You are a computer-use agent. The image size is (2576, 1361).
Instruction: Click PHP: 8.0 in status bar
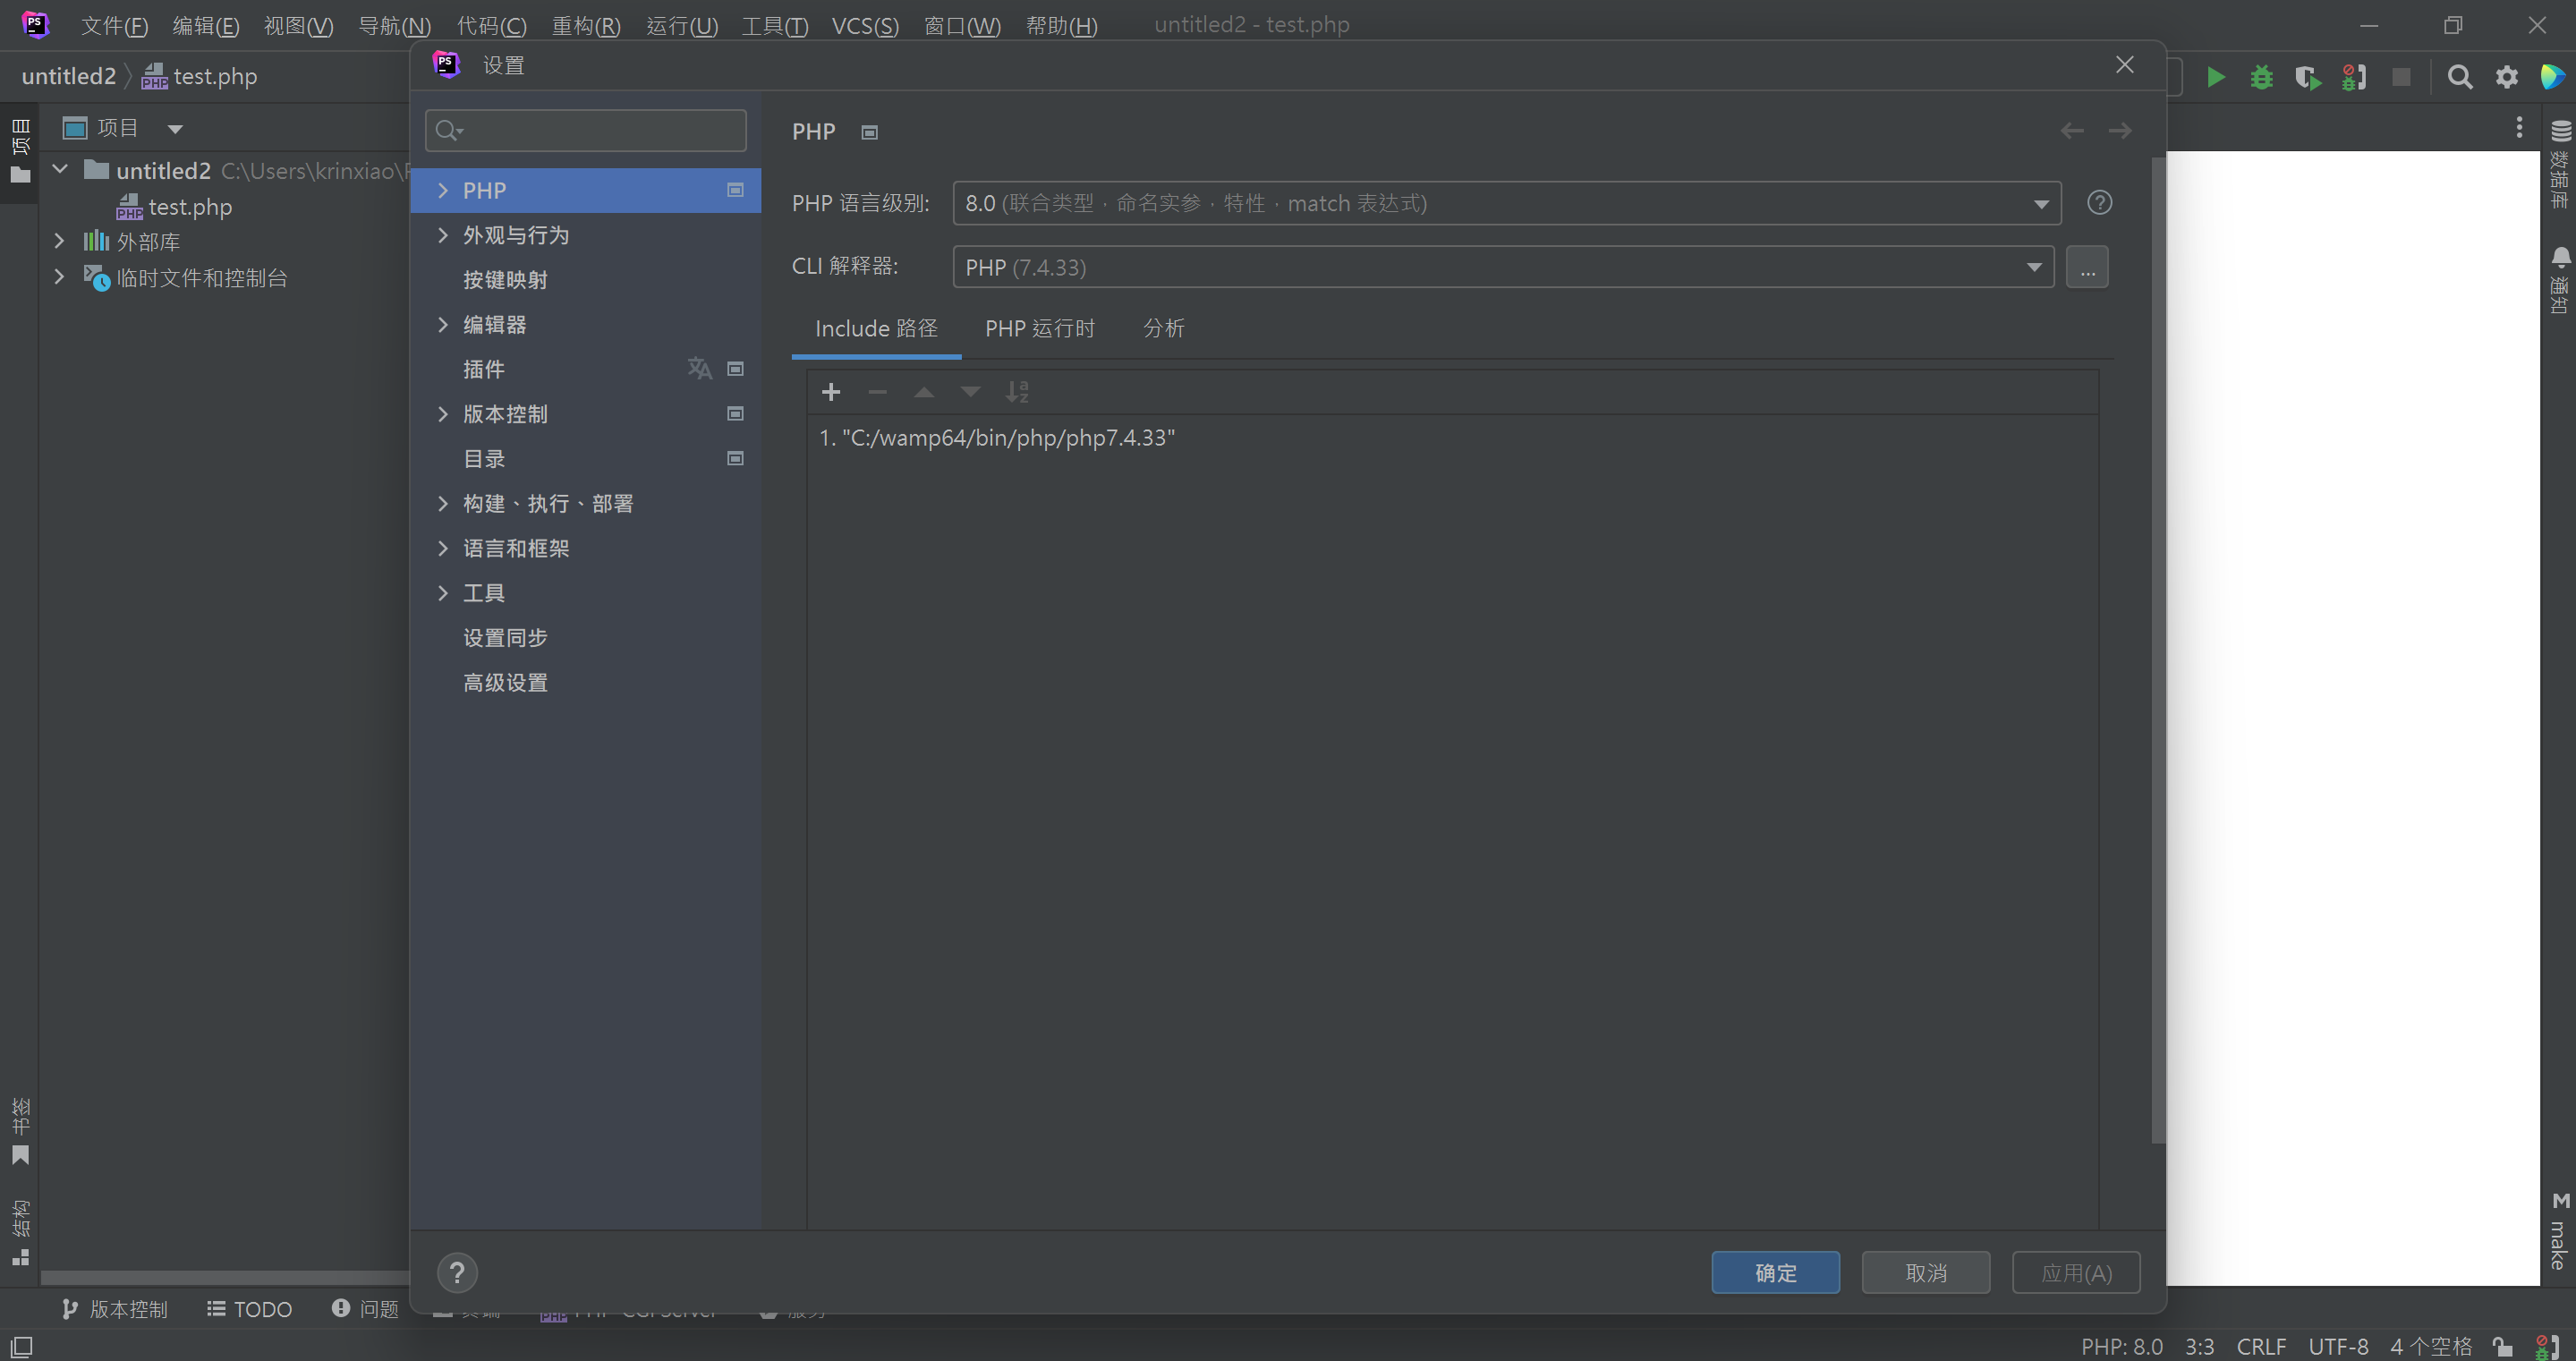pyautogui.click(x=2121, y=1347)
